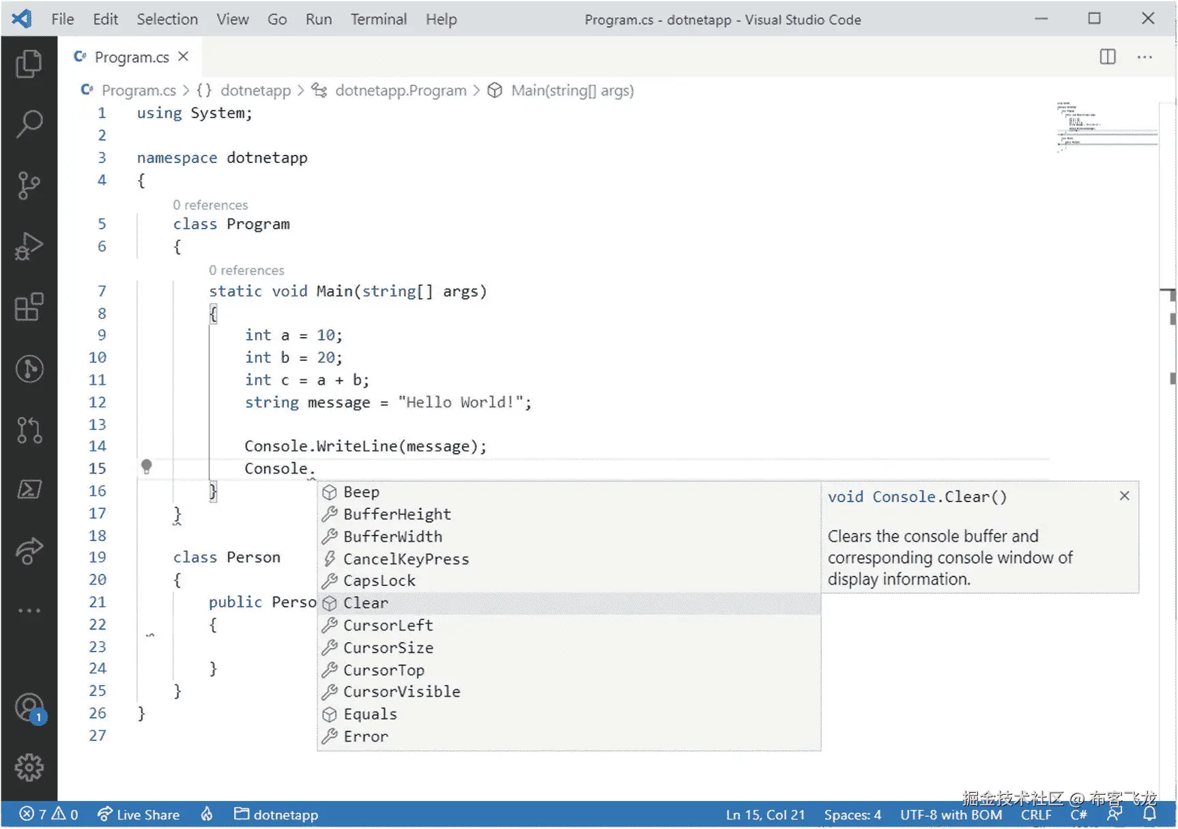This screenshot has height=829, width=1178.
Task: Open the File menu
Action: tap(63, 19)
